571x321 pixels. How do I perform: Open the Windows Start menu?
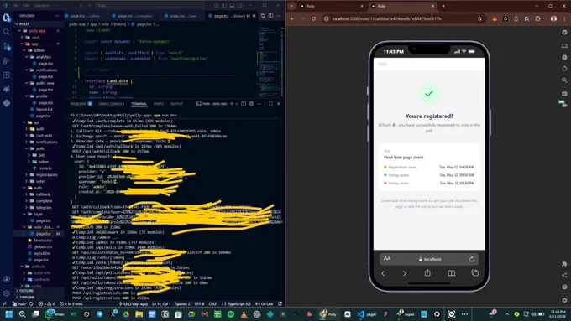coord(8,314)
